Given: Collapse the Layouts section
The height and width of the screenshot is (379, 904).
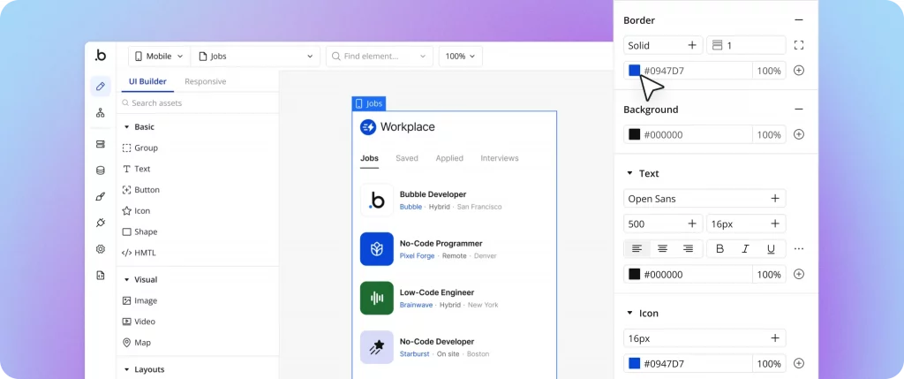Looking at the screenshot, I should [127, 369].
